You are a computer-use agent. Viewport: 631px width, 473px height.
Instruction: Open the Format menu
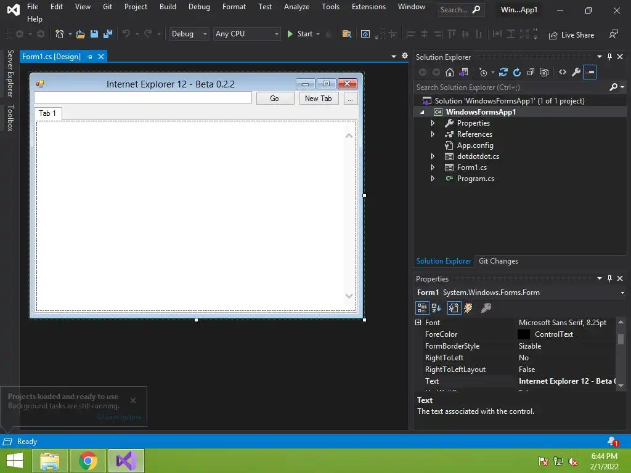point(234,7)
